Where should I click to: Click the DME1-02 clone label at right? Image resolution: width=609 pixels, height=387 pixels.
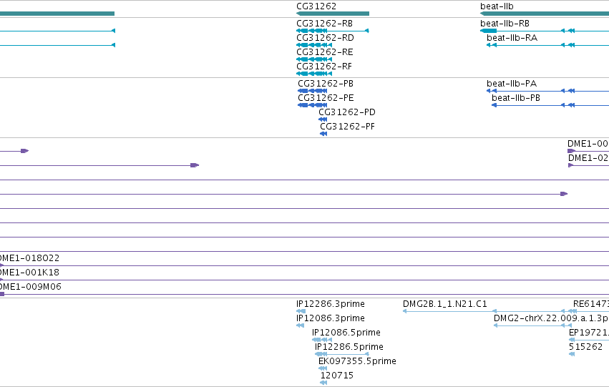coord(588,158)
